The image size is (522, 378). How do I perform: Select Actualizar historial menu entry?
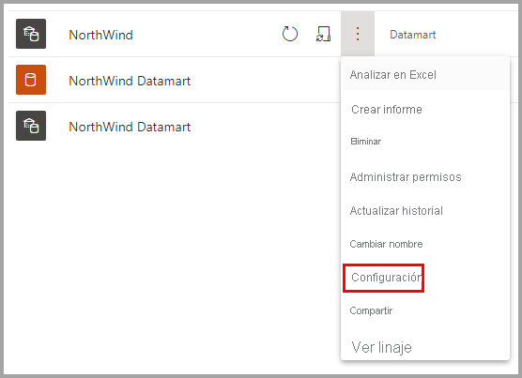(x=425, y=211)
